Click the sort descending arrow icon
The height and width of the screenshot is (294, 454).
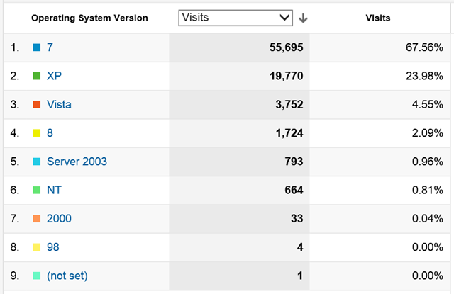point(303,18)
